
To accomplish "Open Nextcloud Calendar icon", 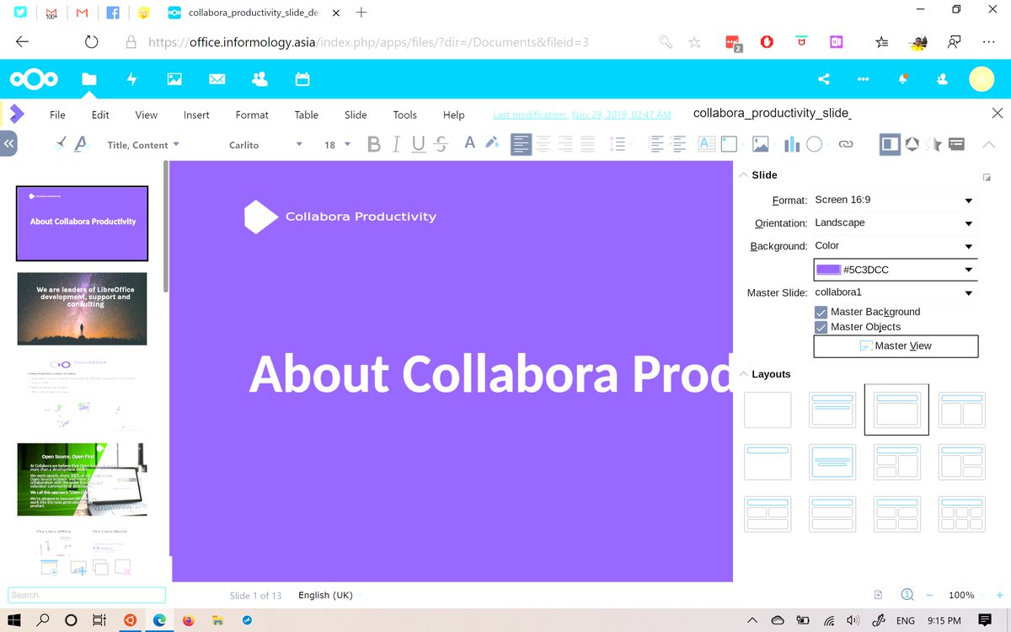I will click(x=302, y=79).
